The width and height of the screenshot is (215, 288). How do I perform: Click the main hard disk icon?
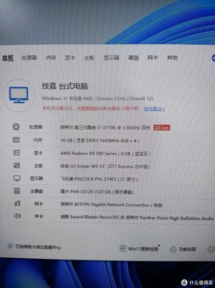pyautogui.click(x=17, y=191)
